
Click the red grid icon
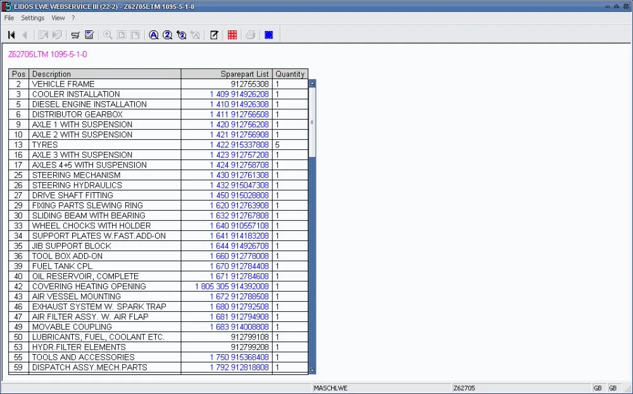coord(232,35)
